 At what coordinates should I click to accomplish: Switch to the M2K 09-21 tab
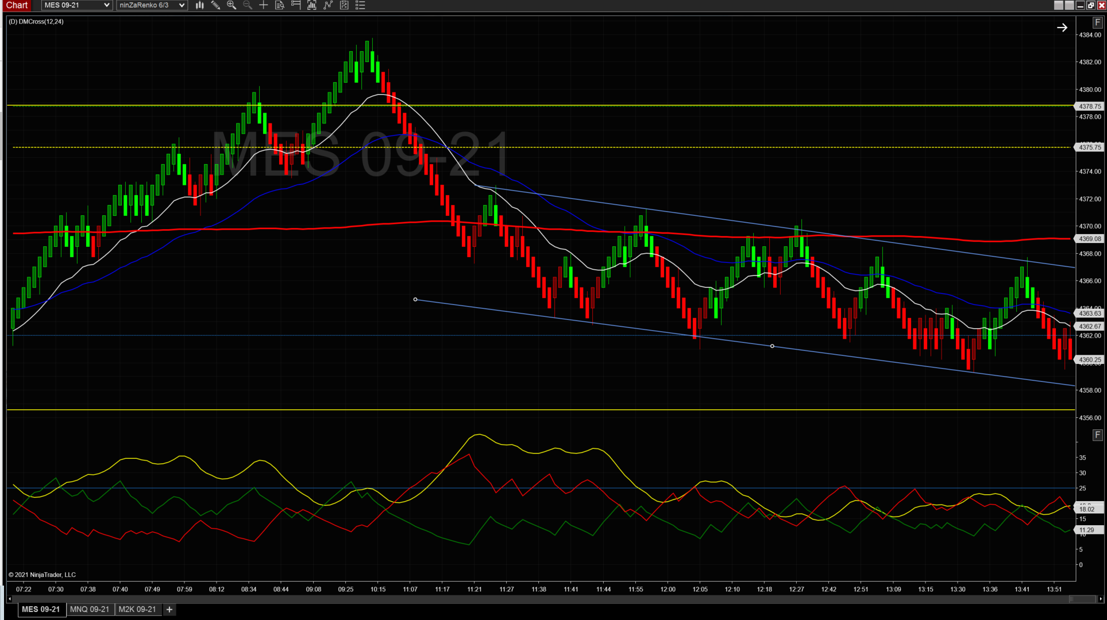click(x=137, y=609)
